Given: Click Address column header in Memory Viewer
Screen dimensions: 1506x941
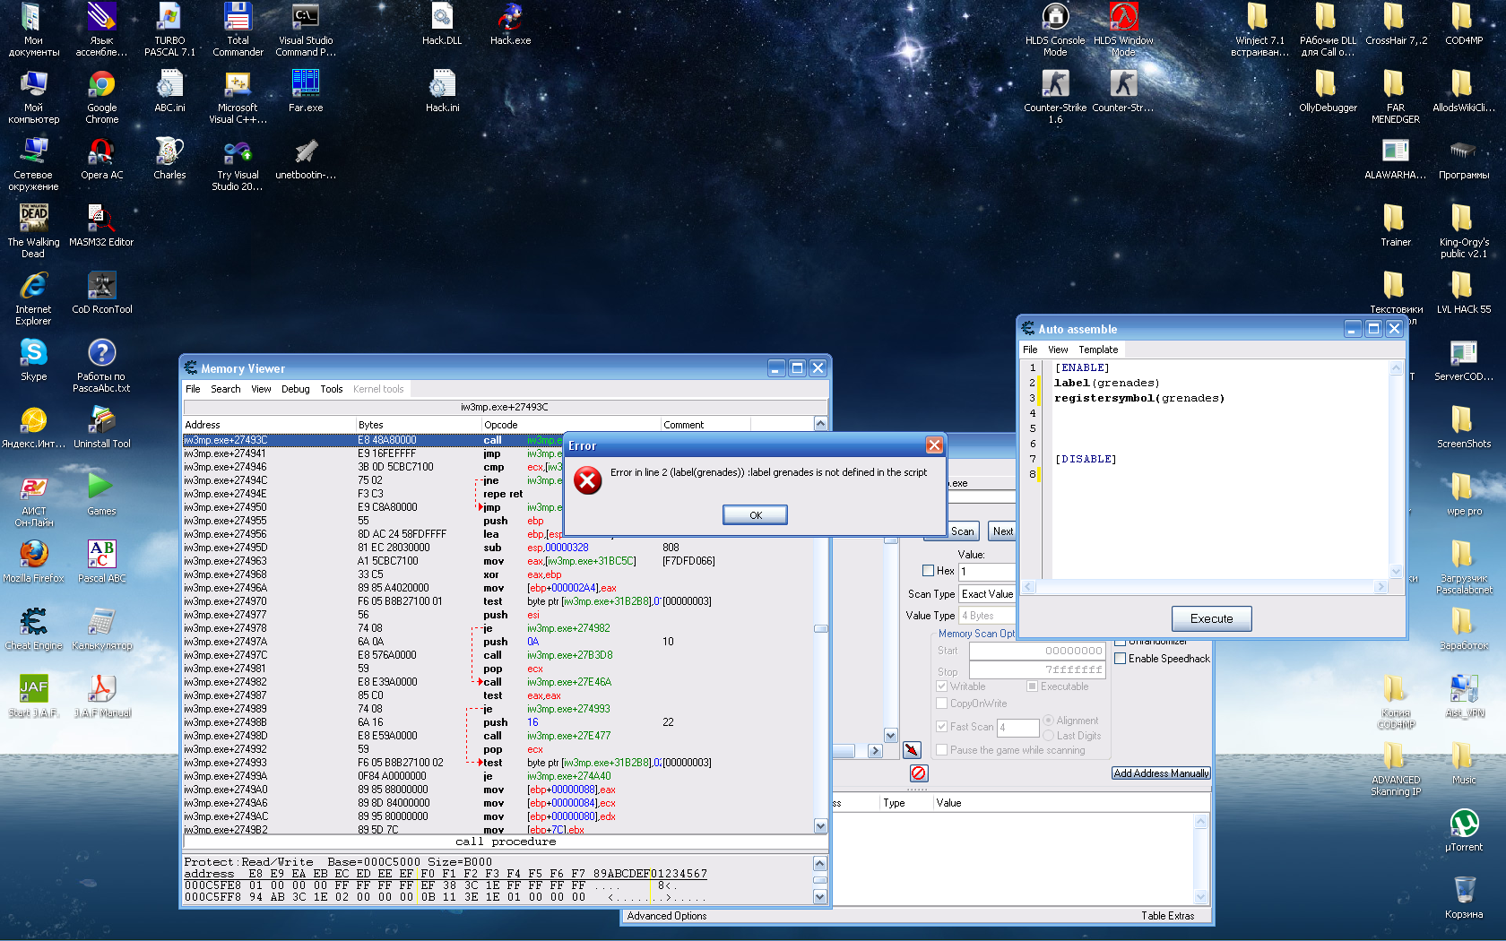Looking at the screenshot, I should coord(269,425).
